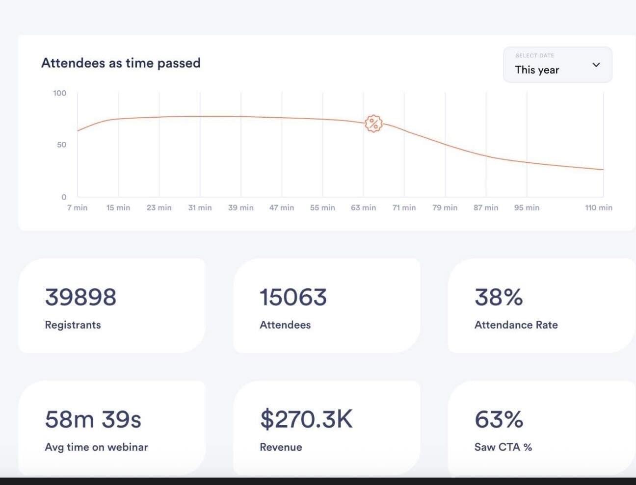
Task: Click the 7 min axis label
Action: point(77,208)
